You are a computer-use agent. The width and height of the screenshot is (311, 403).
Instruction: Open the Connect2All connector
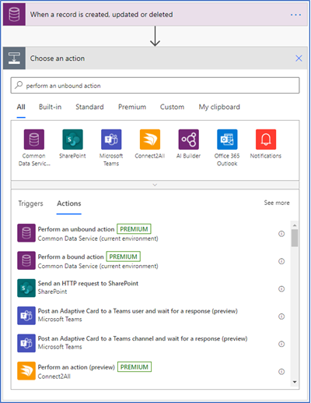tap(150, 140)
